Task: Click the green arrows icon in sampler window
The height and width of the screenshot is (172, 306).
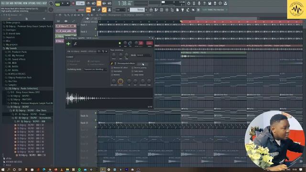Action: point(68,44)
